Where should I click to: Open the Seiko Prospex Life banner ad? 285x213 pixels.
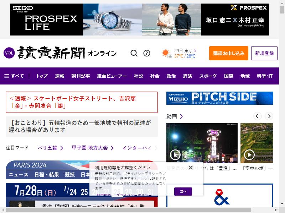(x=140, y=20)
